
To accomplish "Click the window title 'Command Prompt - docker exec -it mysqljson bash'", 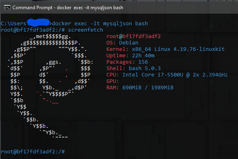I will point(68,8).
